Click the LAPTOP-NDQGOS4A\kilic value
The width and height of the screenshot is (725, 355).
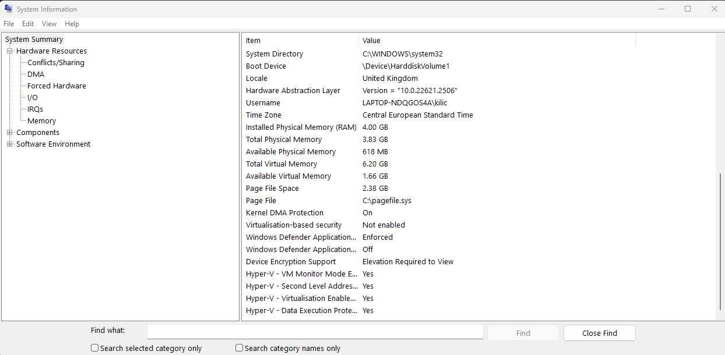click(x=405, y=103)
